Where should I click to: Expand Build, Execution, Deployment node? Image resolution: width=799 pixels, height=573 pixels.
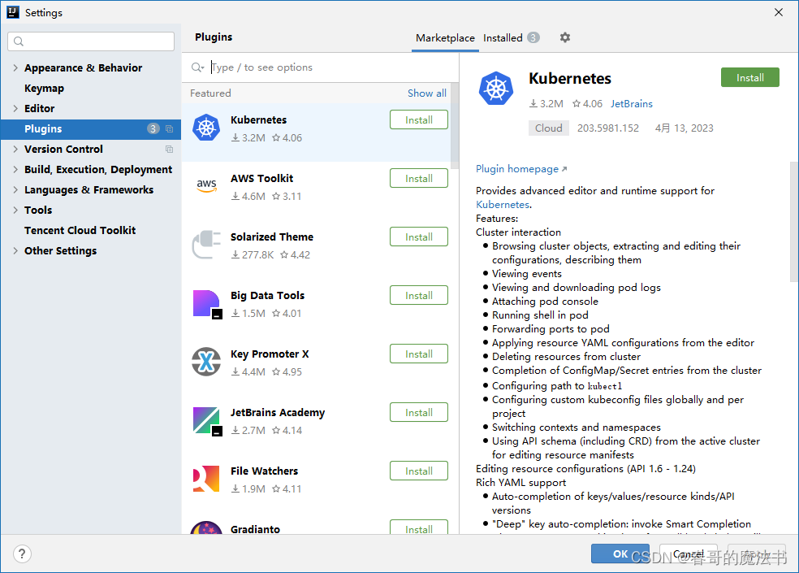[15, 169]
